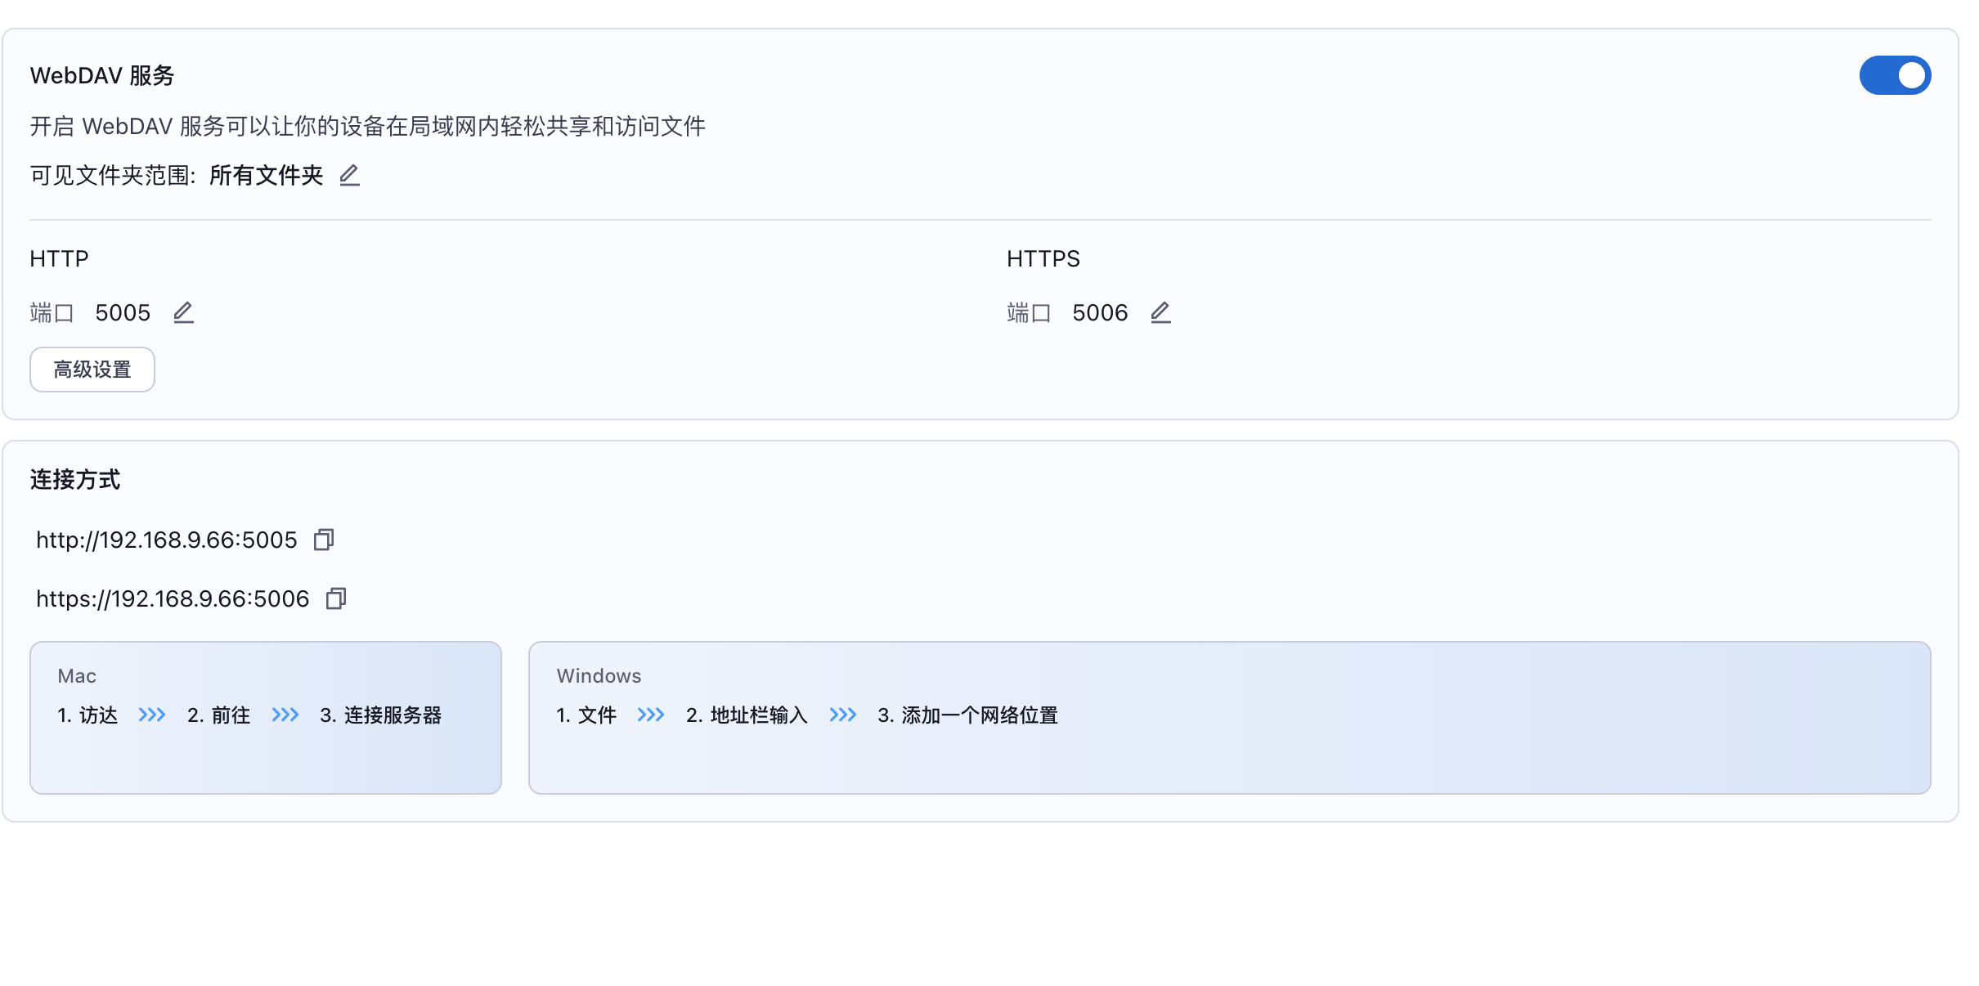Click the HTTP port value 5005

click(123, 312)
